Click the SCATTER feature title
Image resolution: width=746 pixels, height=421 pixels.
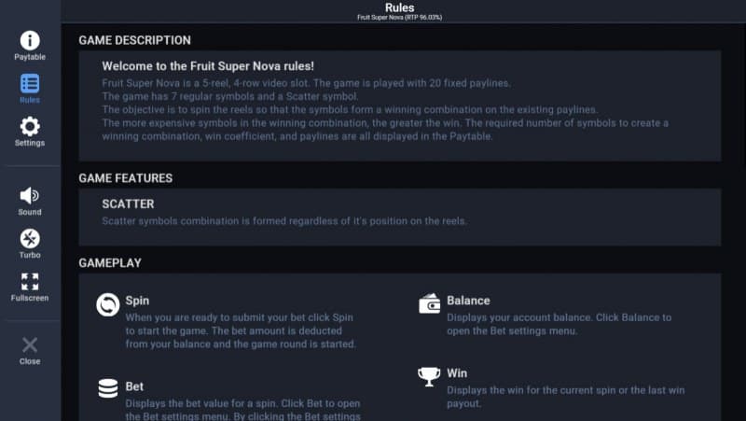[128, 203]
